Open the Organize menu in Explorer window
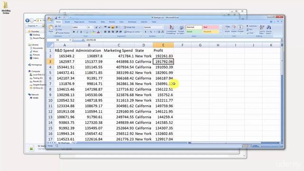The width and height of the screenshot is (304, 171). click(32, 26)
